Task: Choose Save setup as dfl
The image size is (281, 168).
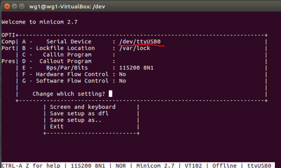Action: pos(79,114)
